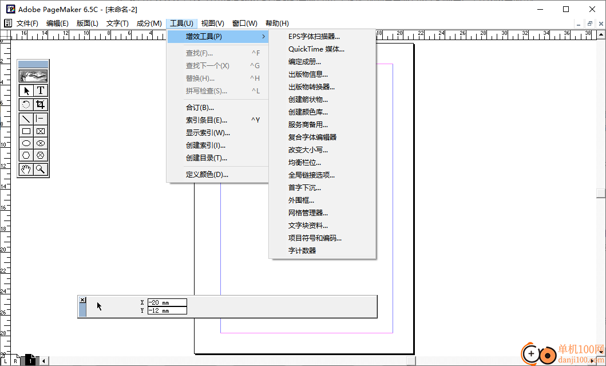The height and width of the screenshot is (366, 606).
Task: Choose 创建颜色库... from the submenu
Action: point(322,112)
